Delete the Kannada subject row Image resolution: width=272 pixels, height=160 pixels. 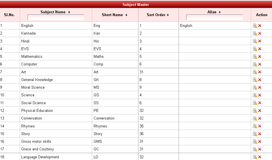(260, 33)
